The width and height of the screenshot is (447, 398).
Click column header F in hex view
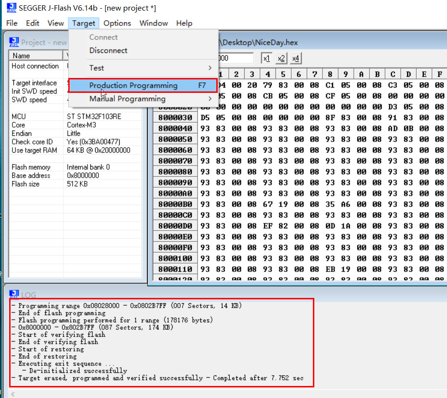pyautogui.click(x=440, y=74)
